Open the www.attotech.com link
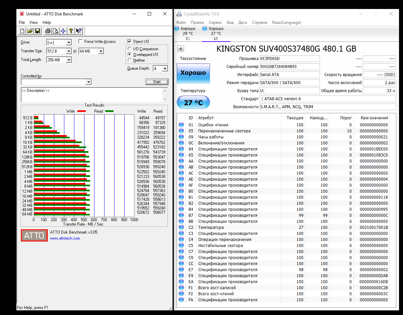Image resolution: width=403 pixels, height=315 pixels. [x=65, y=238]
